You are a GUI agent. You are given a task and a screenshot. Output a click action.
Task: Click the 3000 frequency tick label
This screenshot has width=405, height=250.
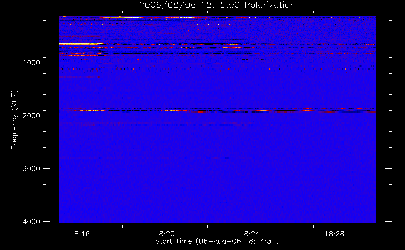tap(31, 169)
